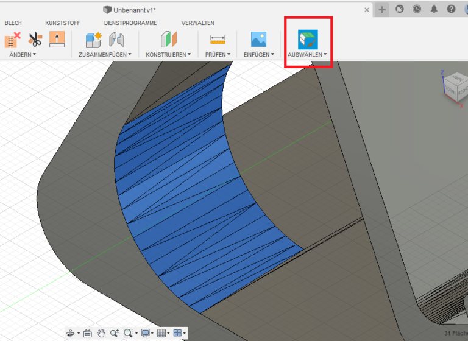468x341 pixels.
Task: Click the Zusammenfügen new component icon
Action: tap(93, 40)
